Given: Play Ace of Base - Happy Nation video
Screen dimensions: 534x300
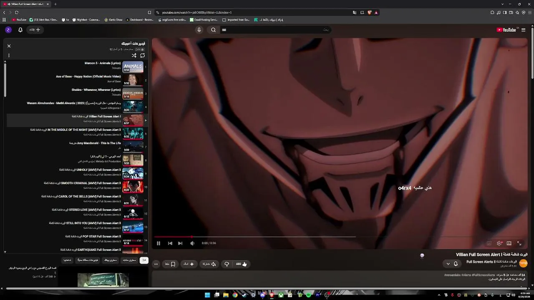Looking at the screenshot, I should click(88, 77).
